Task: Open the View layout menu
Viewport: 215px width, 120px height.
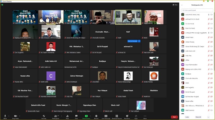Action: click(175, 5)
